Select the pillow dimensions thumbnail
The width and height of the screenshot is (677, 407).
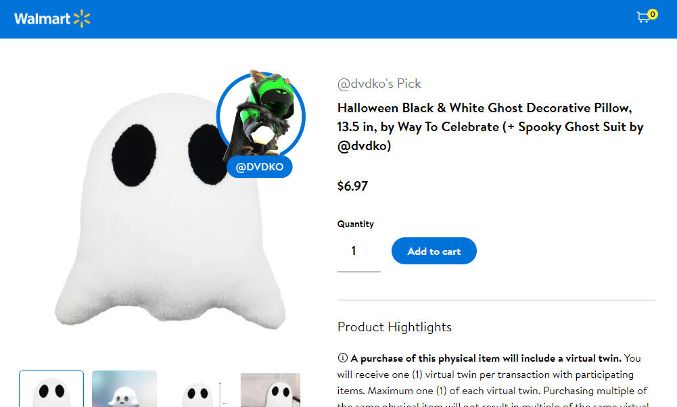pos(197,389)
